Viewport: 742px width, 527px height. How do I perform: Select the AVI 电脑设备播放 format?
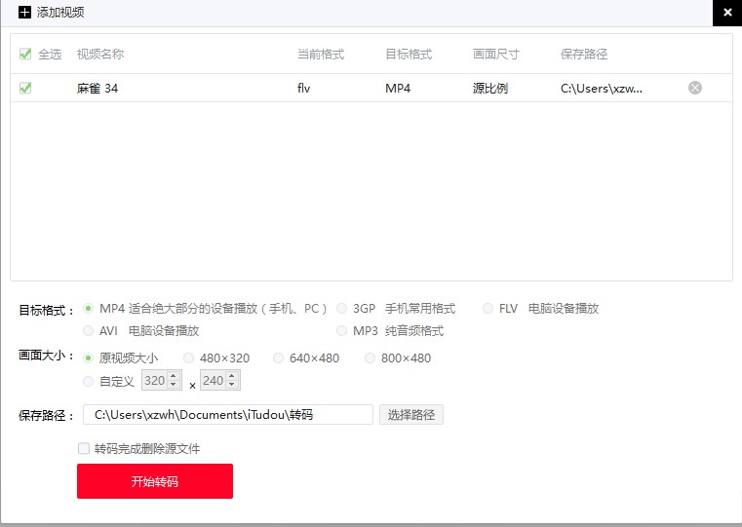(x=88, y=331)
